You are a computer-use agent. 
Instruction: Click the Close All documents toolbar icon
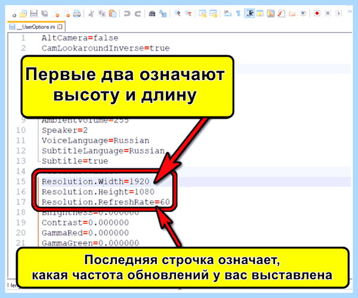coord(67,14)
